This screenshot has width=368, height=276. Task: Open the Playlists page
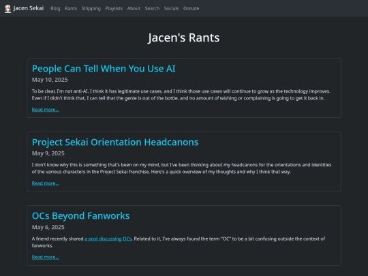[x=114, y=8]
